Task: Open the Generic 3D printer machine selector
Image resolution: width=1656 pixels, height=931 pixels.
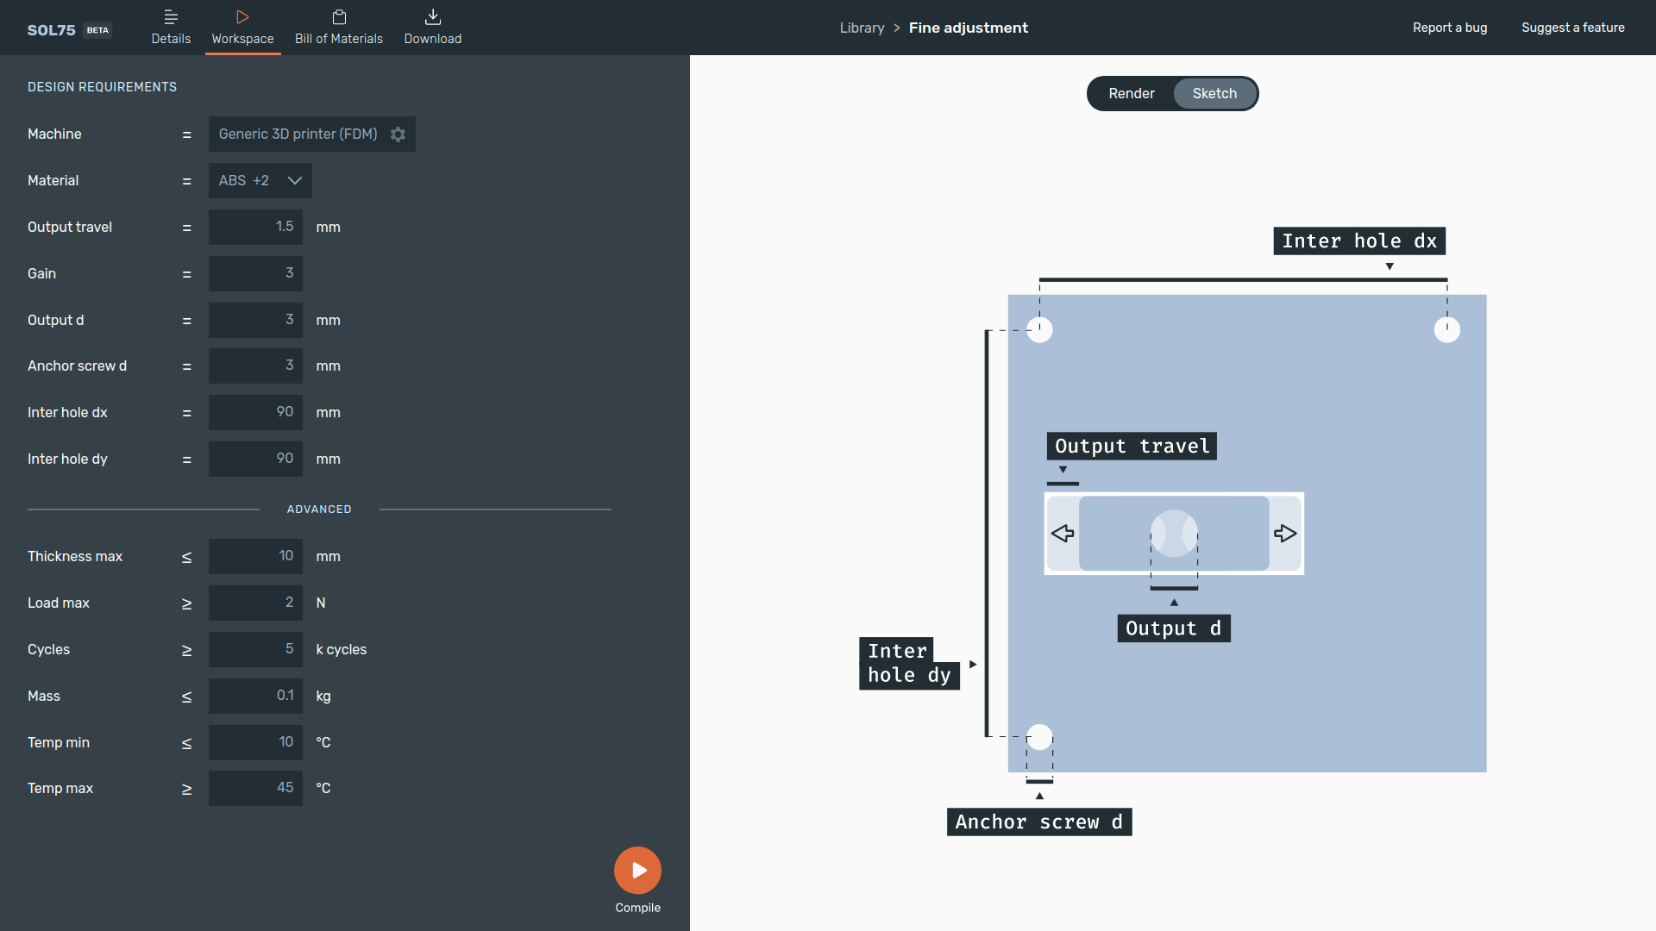Action: [x=298, y=134]
